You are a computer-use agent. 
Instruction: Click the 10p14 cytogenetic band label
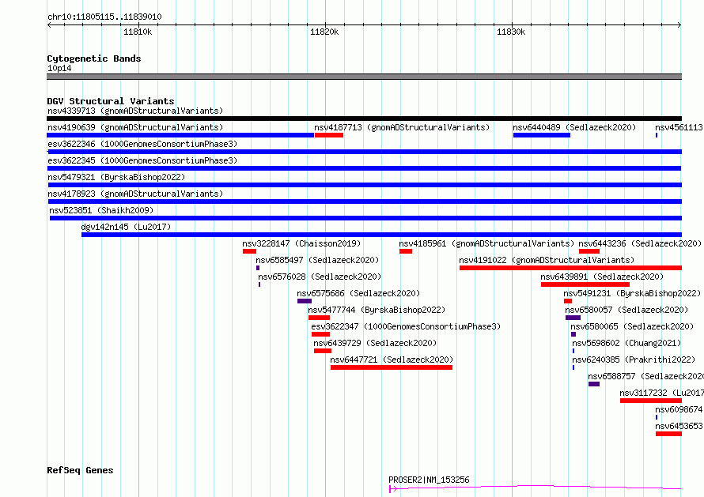(59, 68)
